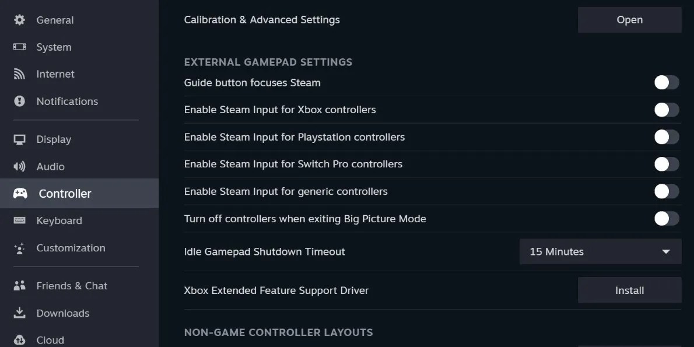The height and width of the screenshot is (347, 694).
Task: Toggle turning off controllers after Big Picture Mode
Action: 666,218
